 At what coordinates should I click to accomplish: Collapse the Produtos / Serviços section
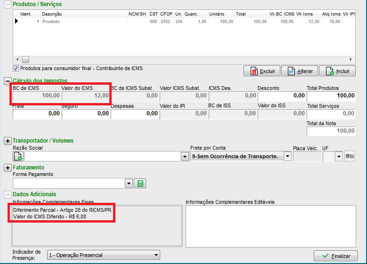[x=8, y=4]
